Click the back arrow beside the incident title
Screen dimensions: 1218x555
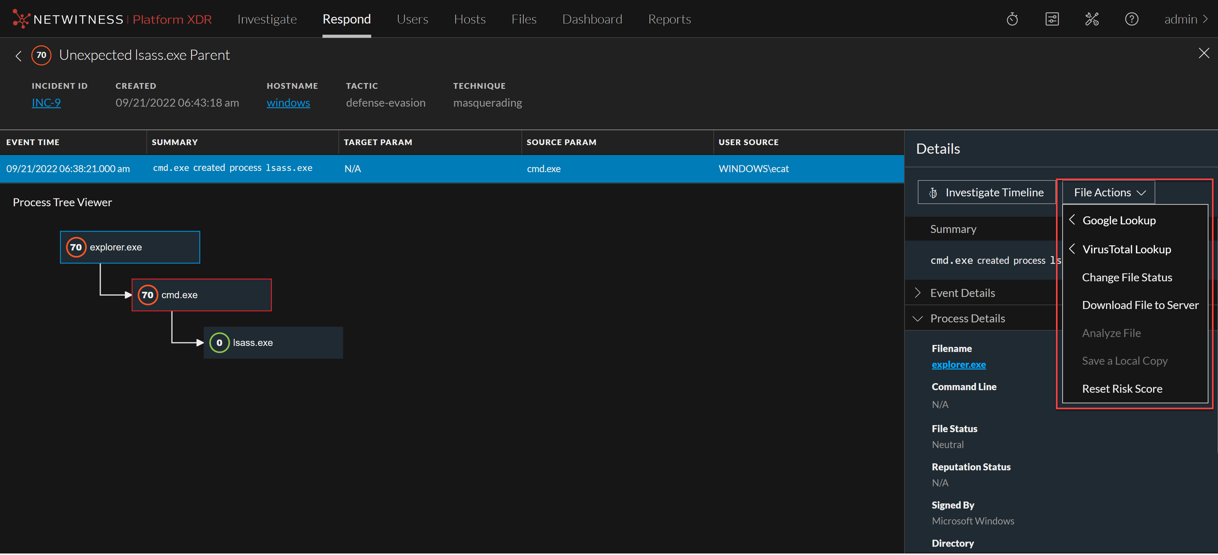[18, 55]
